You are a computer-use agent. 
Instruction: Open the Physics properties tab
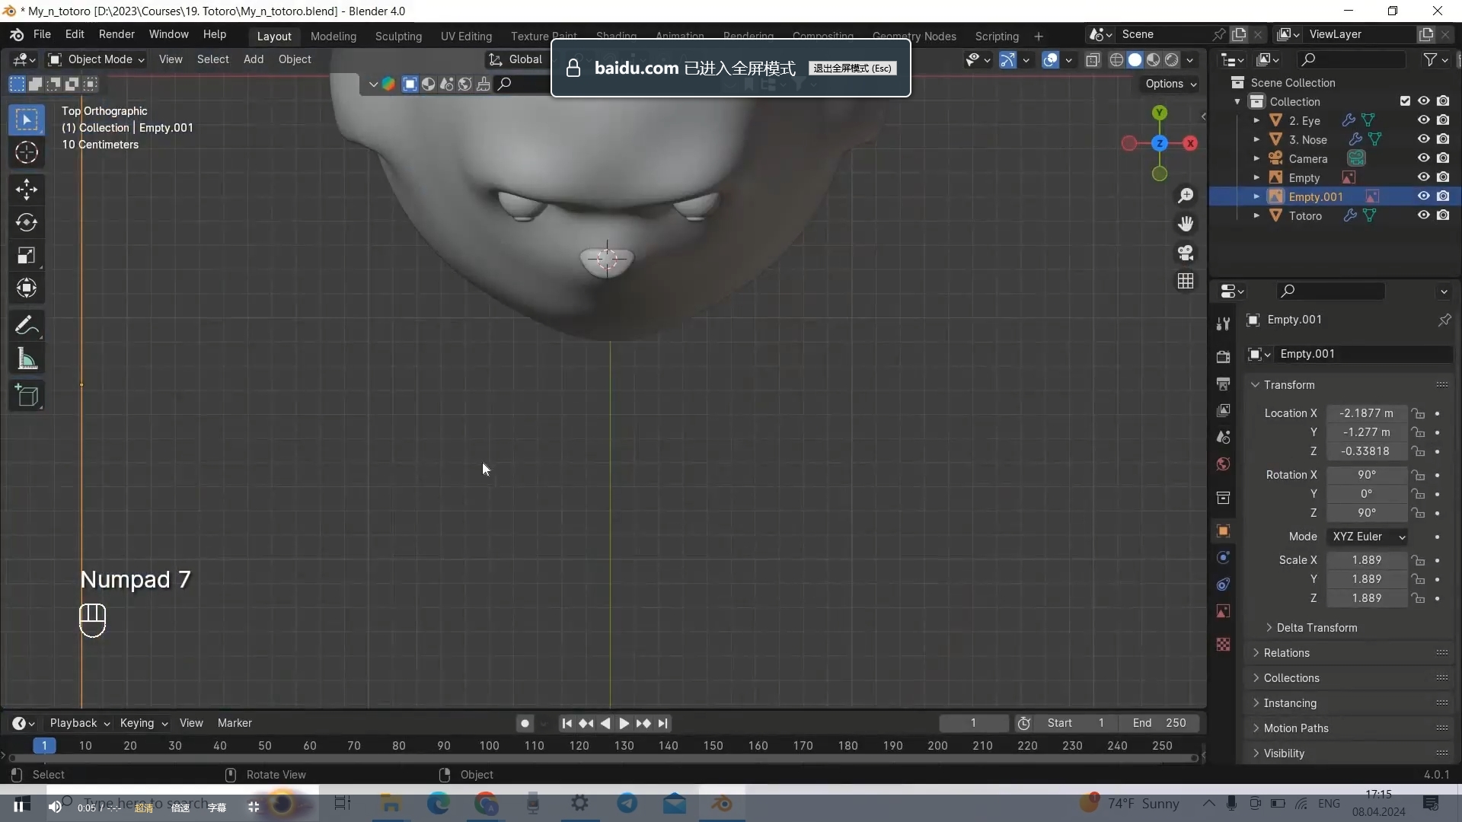(x=1223, y=558)
